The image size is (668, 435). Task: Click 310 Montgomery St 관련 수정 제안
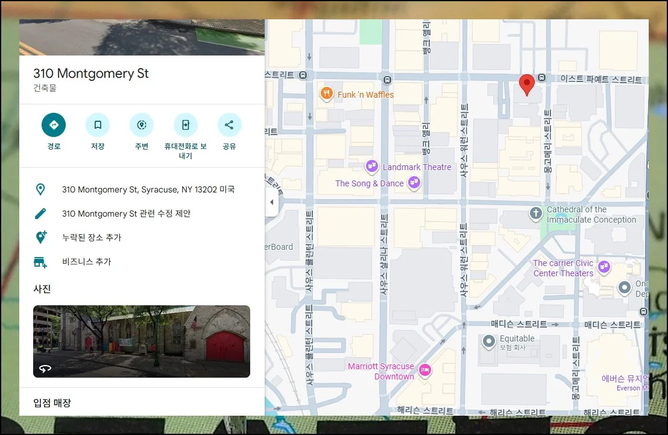click(x=126, y=214)
